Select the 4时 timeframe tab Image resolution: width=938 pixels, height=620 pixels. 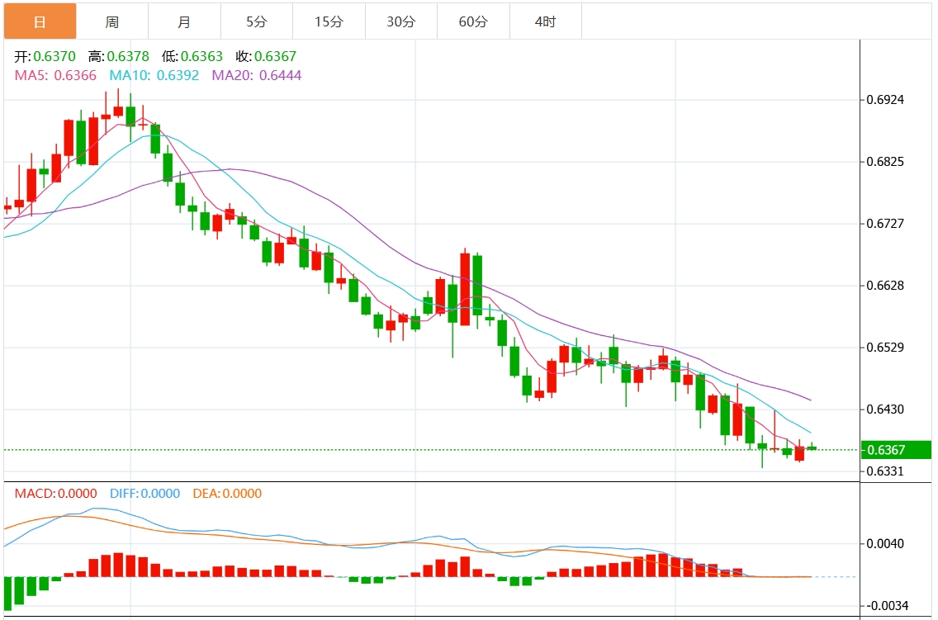point(546,21)
